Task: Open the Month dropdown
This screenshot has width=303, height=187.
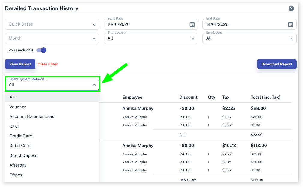Action: (52, 38)
